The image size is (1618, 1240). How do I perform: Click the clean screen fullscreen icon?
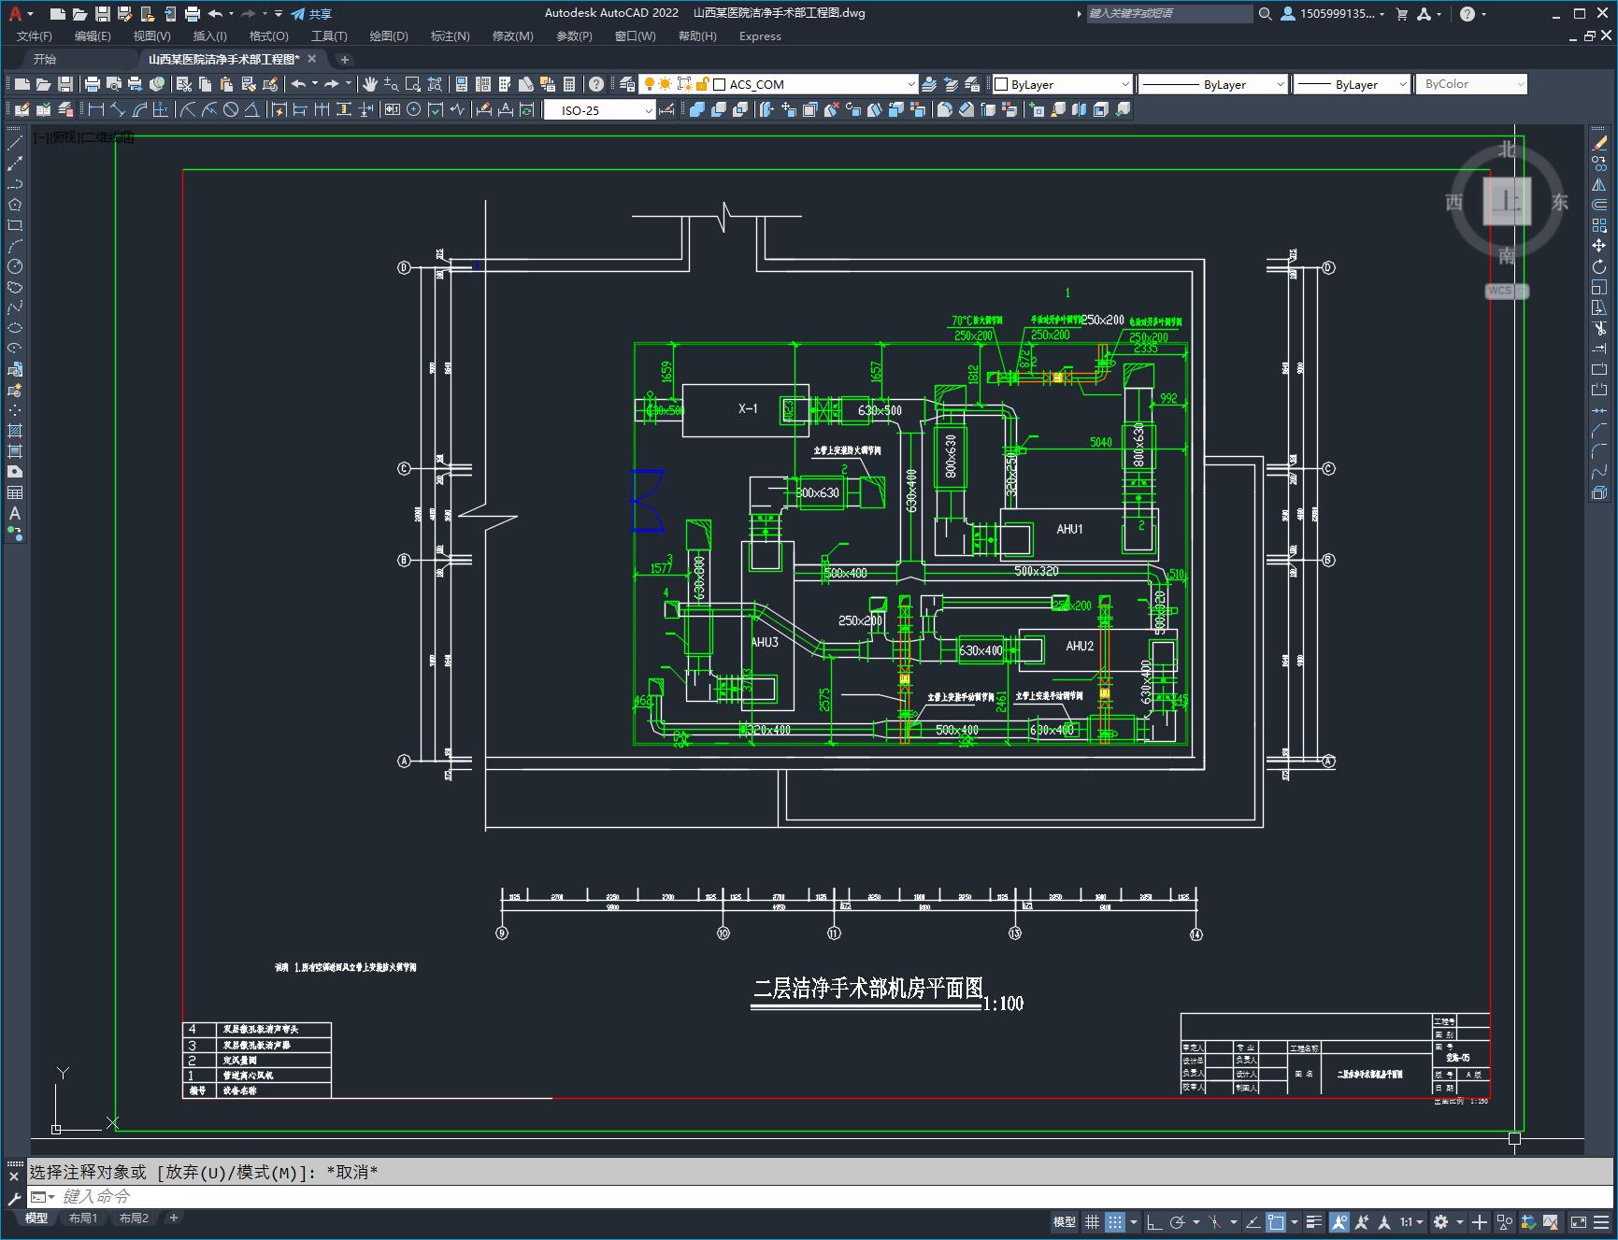[1578, 1222]
